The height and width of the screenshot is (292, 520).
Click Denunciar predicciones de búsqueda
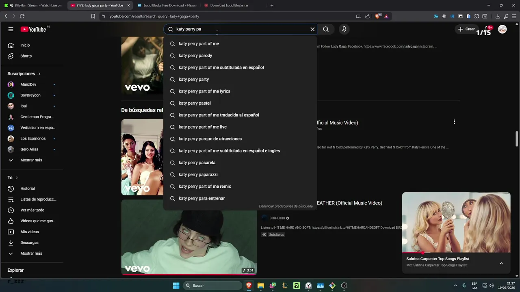[x=286, y=206]
